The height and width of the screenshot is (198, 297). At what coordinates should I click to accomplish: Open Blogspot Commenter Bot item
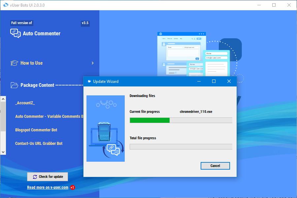pos(36,130)
